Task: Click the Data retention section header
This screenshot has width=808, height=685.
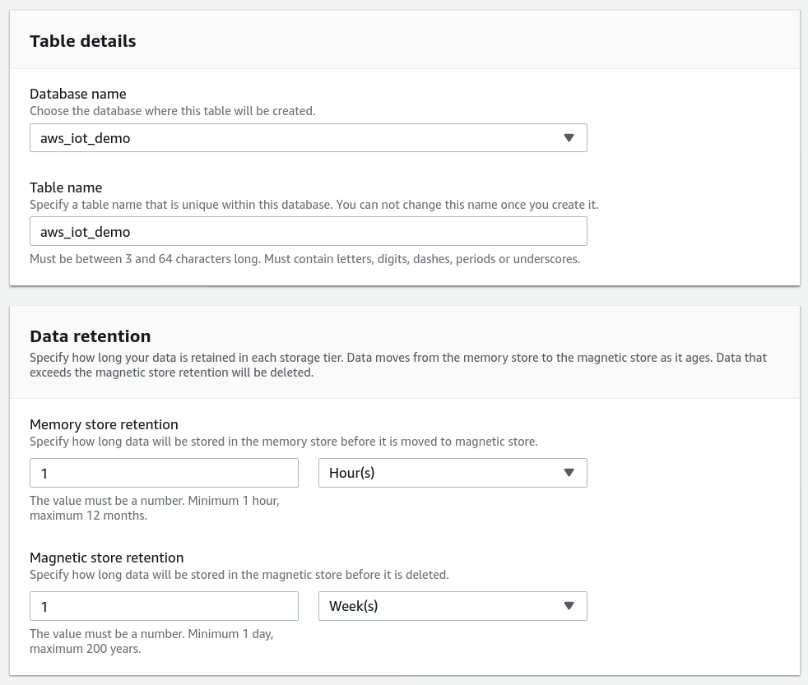Action: coord(91,336)
